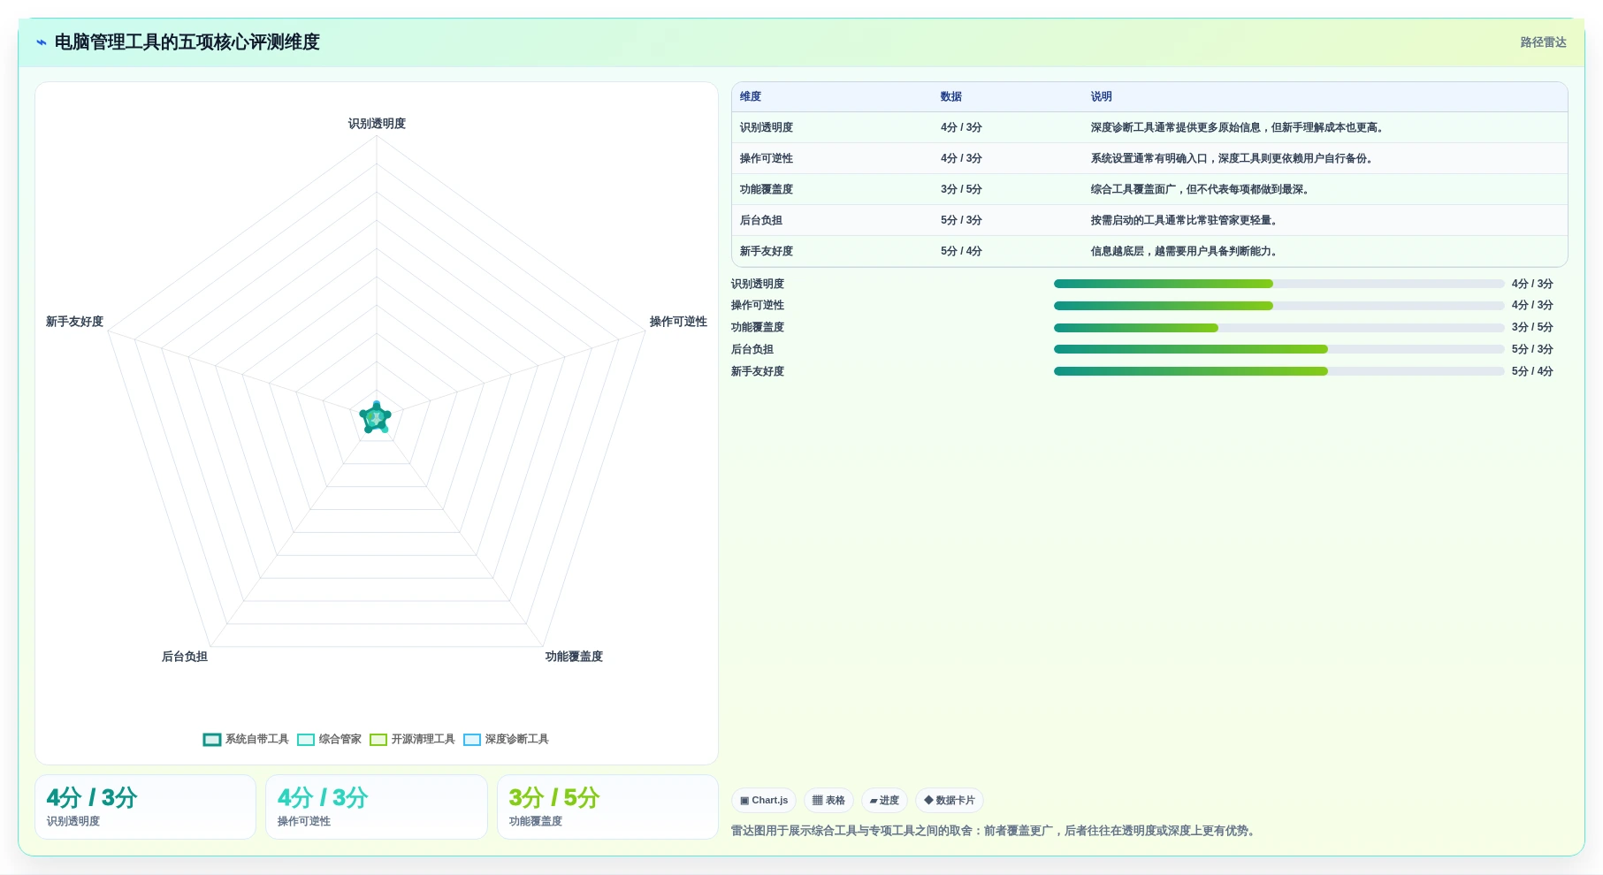
Task: Click the description starting 按需启动的工具
Action: [x=1186, y=221]
